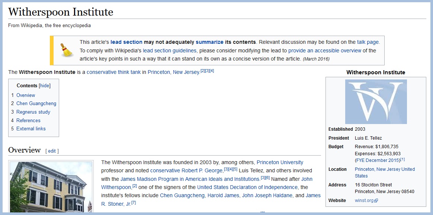Edit the Overview section
This screenshot has width=433, height=215.
pyautogui.click(x=52, y=151)
